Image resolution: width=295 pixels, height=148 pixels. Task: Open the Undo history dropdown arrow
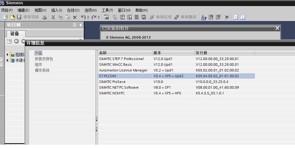click(x=88, y=17)
